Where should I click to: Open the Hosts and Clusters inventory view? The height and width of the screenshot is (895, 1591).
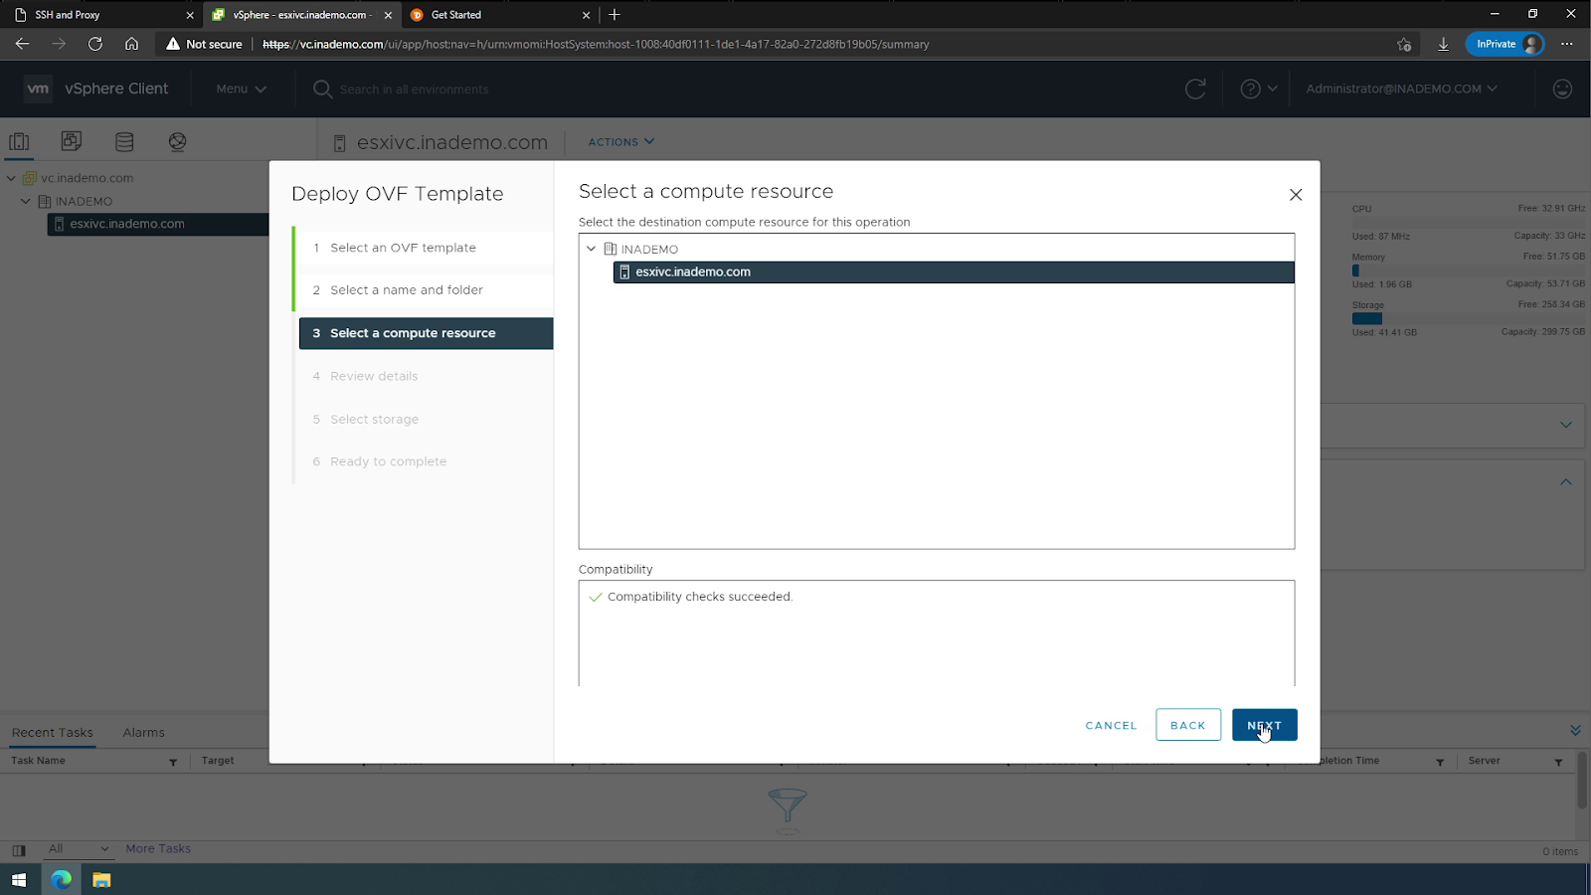click(x=19, y=141)
